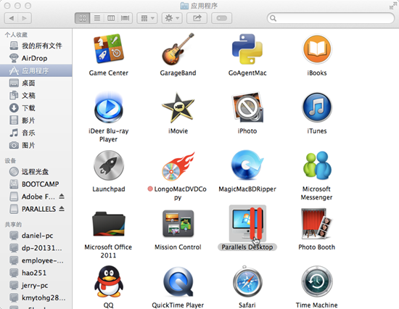Select the BOOTCAMP volume
The image size is (399, 309).
click(36, 184)
